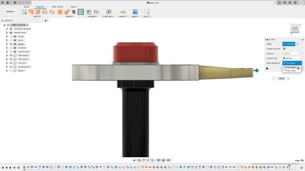
Task: Click the Edges selected button
Action: coord(289,44)
